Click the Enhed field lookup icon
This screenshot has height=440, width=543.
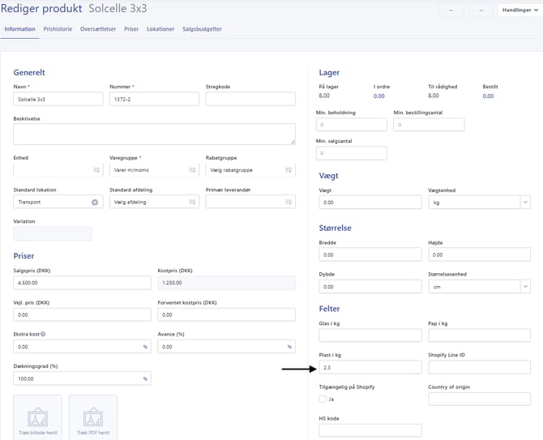pyautogui.click(x=96, y=170)
